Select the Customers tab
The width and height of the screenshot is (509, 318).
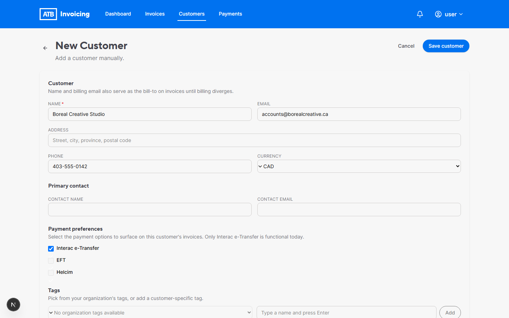click(192, 14)
